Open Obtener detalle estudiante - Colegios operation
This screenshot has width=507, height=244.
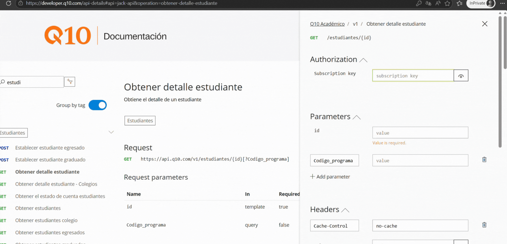[56, 184]
